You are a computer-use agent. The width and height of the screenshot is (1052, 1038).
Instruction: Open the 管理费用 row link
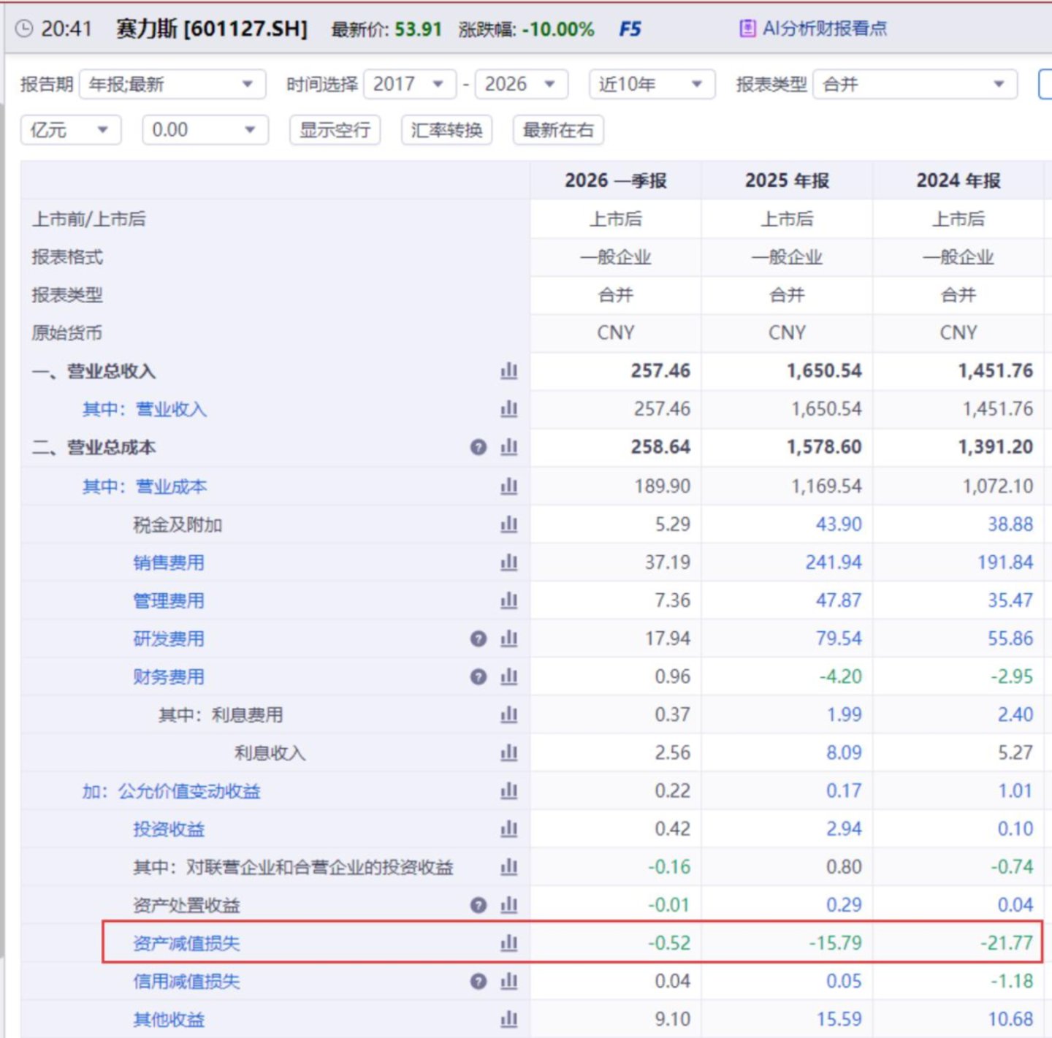coord(169,600)
